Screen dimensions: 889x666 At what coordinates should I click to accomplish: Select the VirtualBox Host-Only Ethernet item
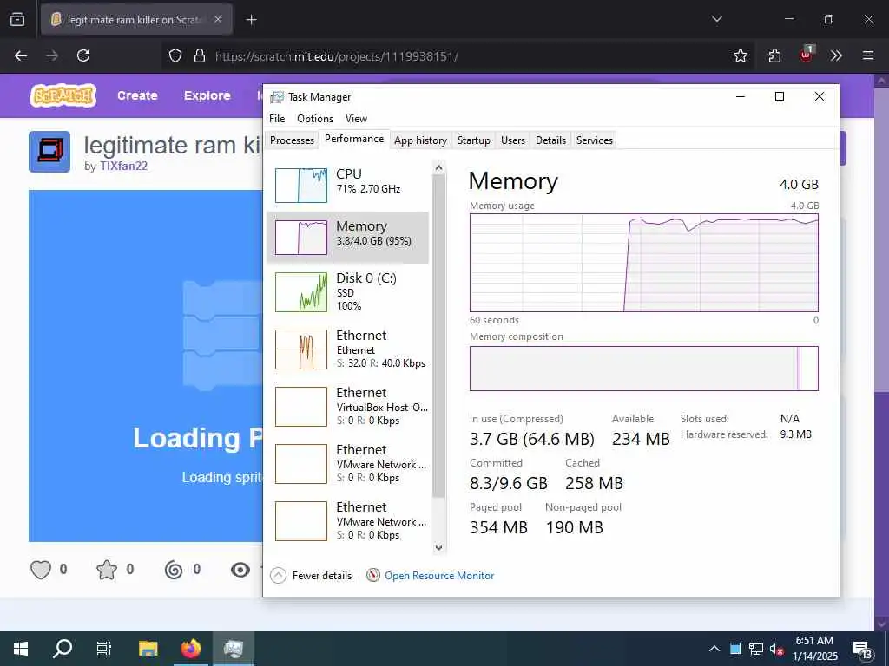click(x=347, y=406)
